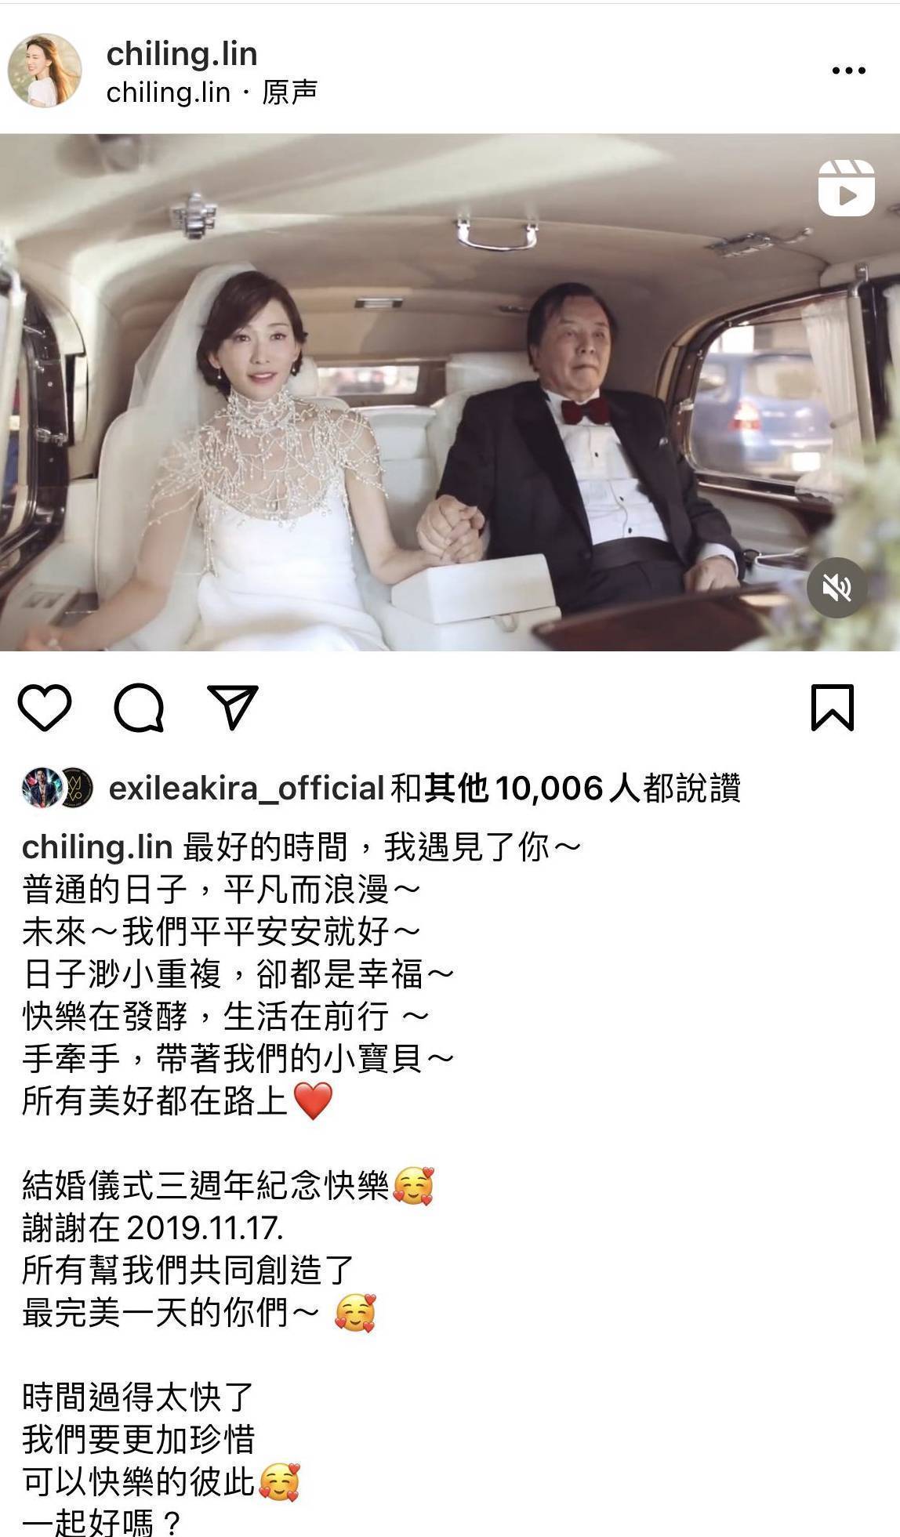900x1537 pixels.
Task: Tap the first liker's small avatar
Action: coord(41,788)
